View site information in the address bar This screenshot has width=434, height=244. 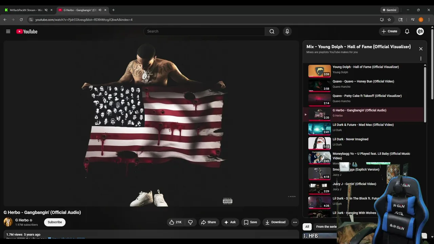point(31,20)
